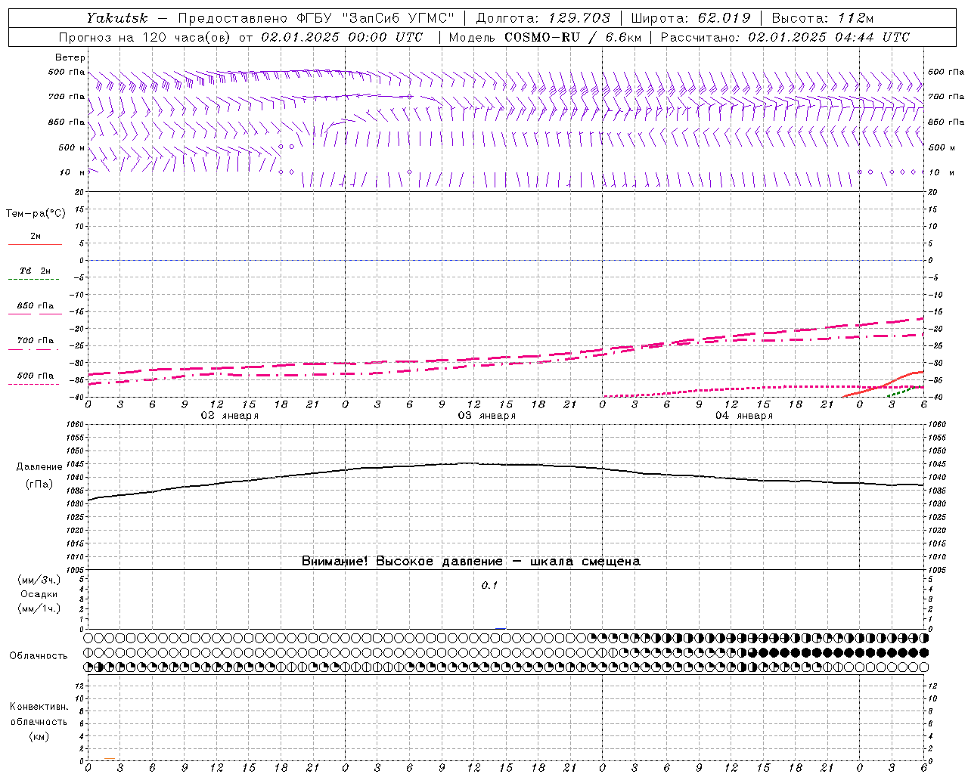
Task: Click the 700 гПа temperature legend entry
Action: click(x=36, y=340)
